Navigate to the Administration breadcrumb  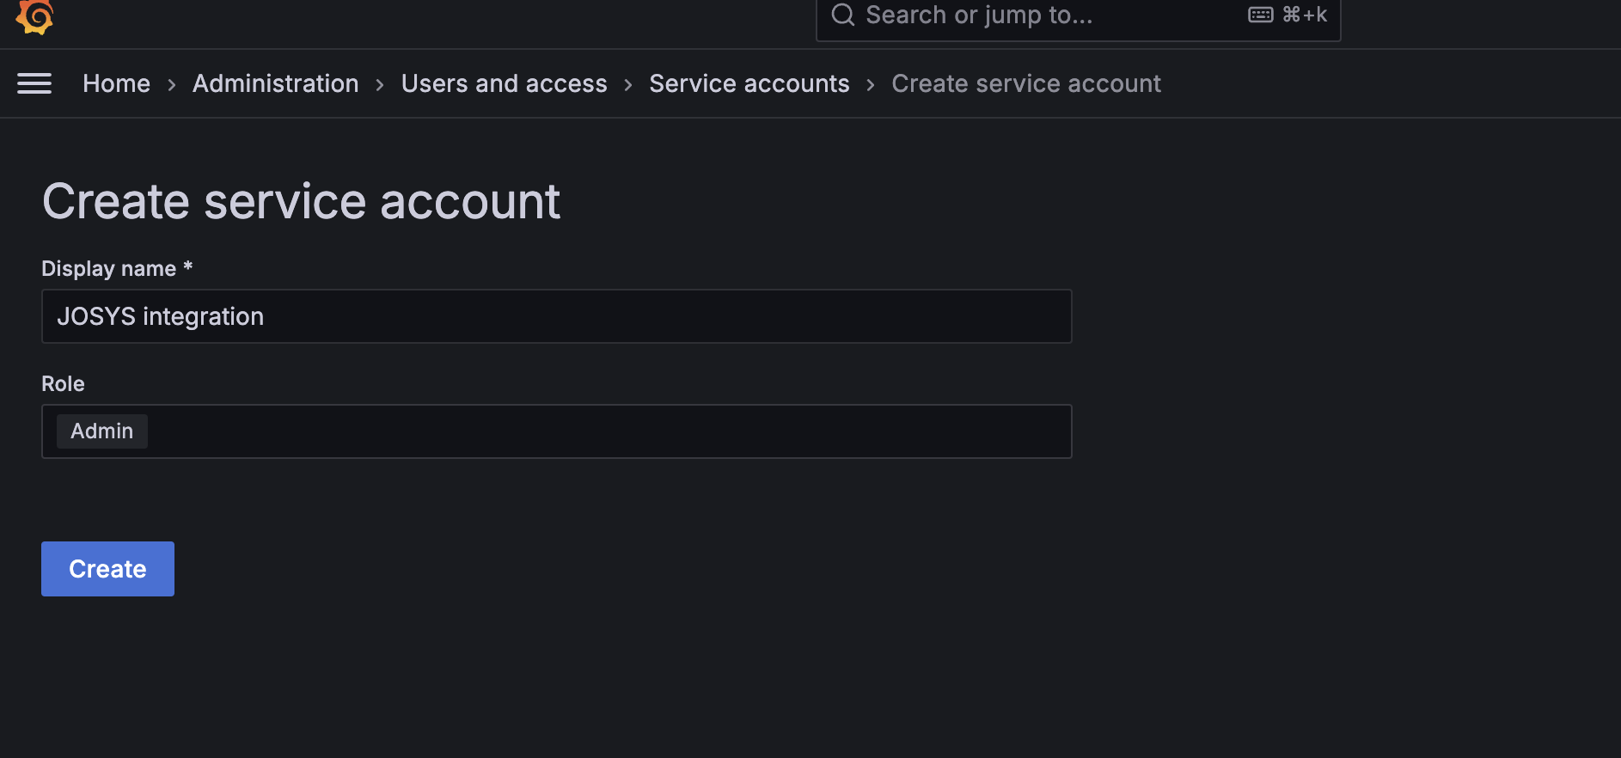(275, 83)
